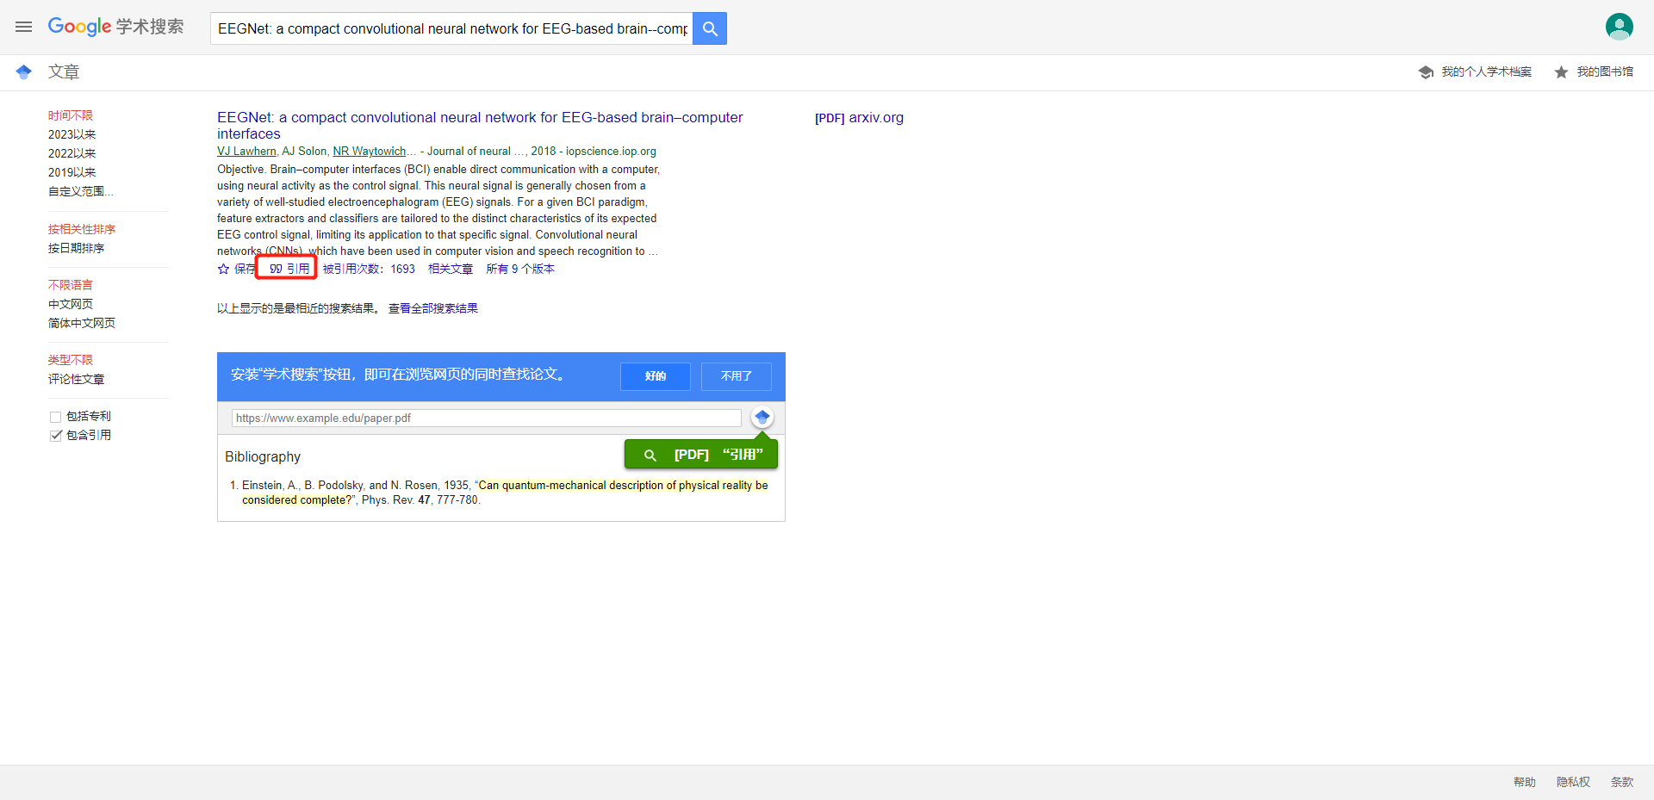Open the account avatar icon
1654x800 pixels.
[x=1619, y=27]
